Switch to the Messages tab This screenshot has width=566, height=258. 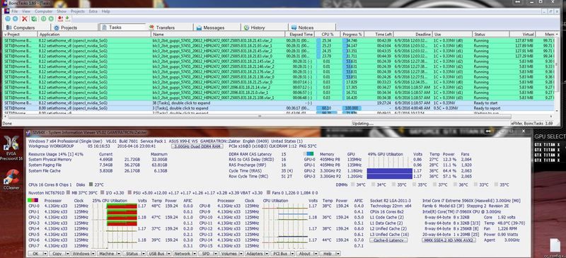(x=217, y=28)
